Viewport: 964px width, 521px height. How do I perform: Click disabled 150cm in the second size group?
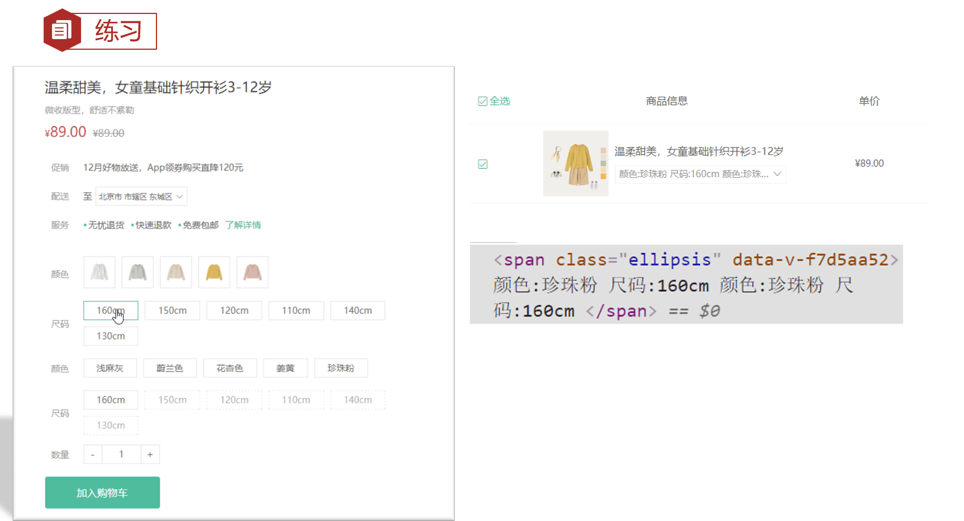click(x=172, y=400)
